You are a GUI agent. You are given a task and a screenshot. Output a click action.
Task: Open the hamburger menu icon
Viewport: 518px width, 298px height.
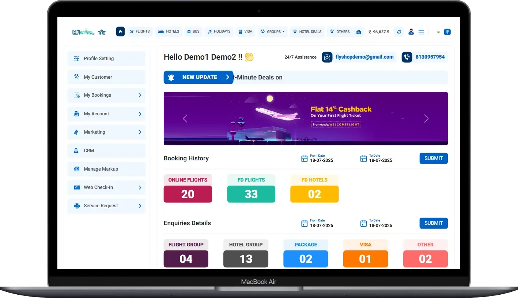click(421, 32)
